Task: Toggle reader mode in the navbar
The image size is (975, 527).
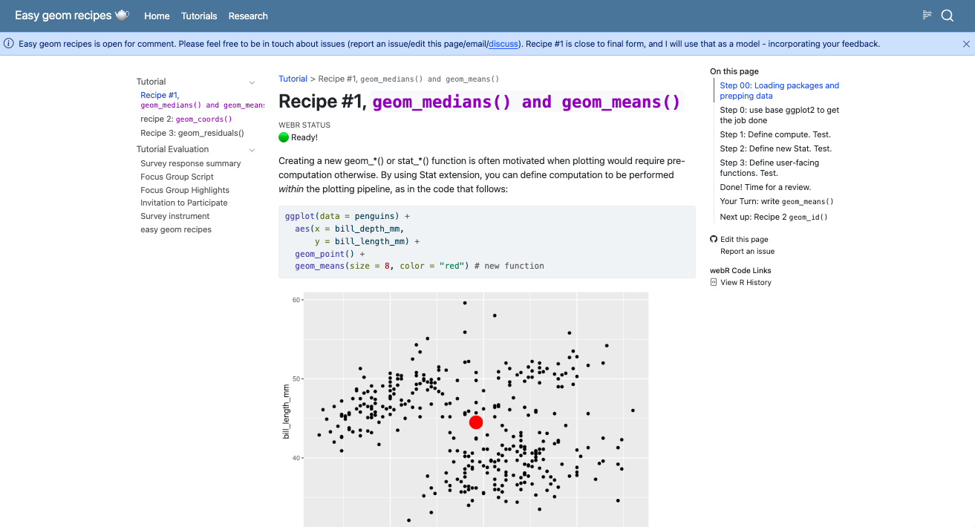Action: click(x=927, y=16)
